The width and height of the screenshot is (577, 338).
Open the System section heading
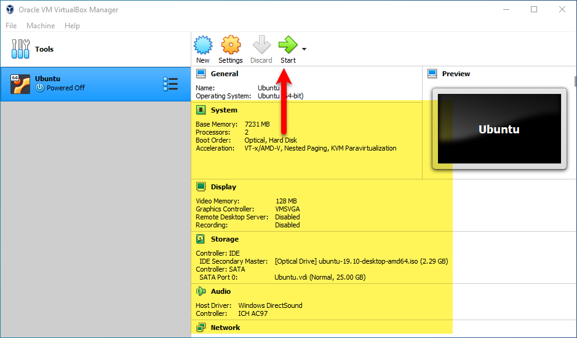click(x=224, y=110)
